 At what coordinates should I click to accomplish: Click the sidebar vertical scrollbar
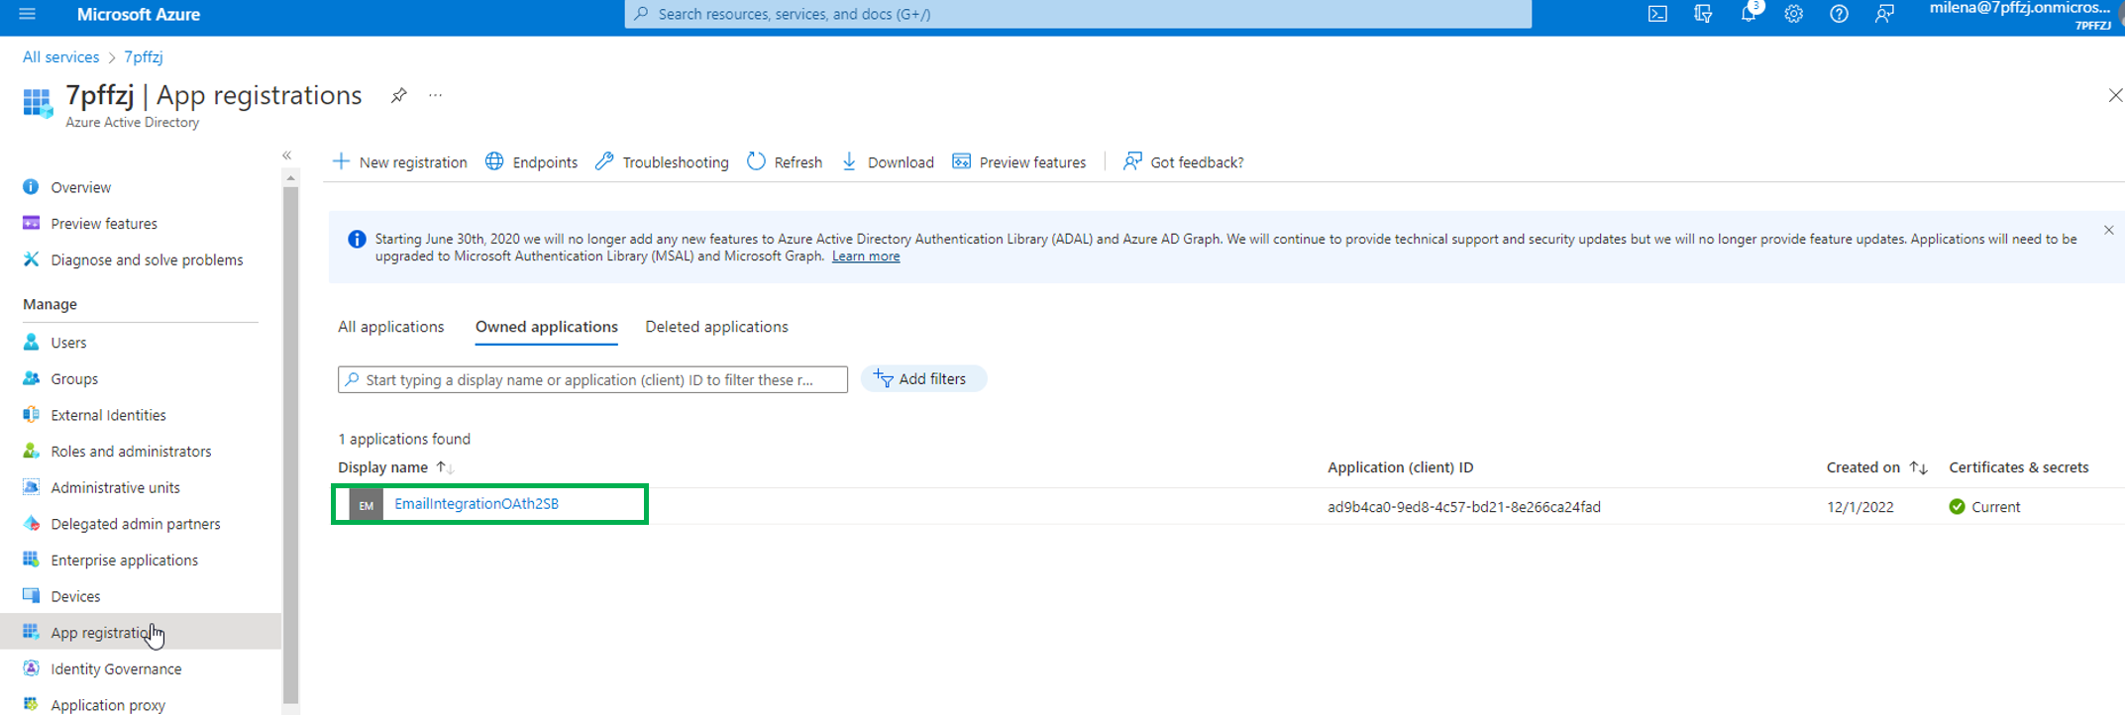pos(290,444)
